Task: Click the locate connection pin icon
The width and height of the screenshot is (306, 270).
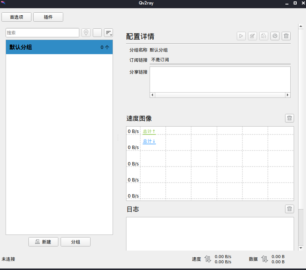Action: (86, 33)
